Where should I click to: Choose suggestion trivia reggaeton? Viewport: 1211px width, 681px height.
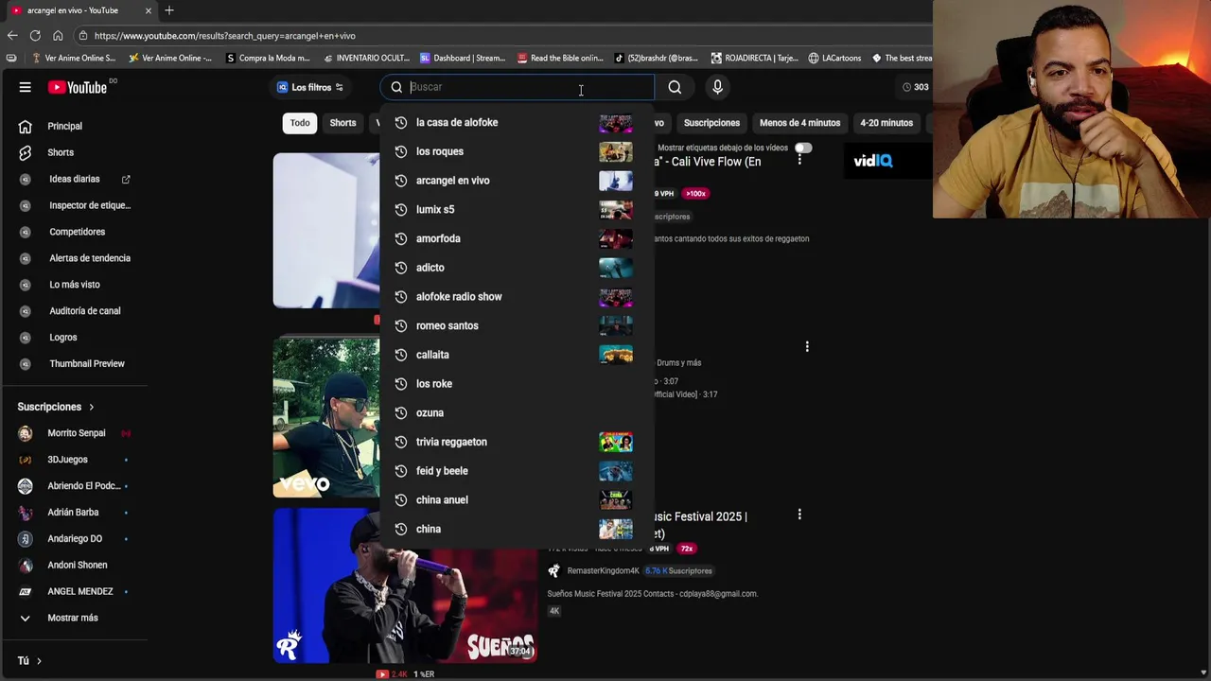517,442
